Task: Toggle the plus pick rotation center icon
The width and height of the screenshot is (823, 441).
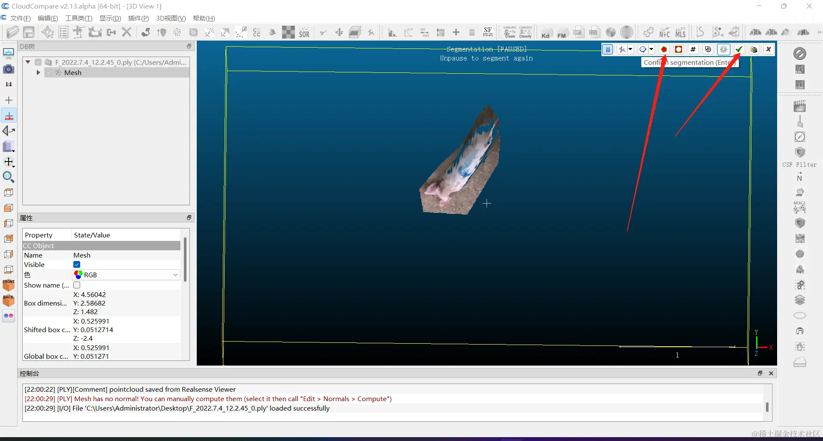Action: (x=9, y=100)
